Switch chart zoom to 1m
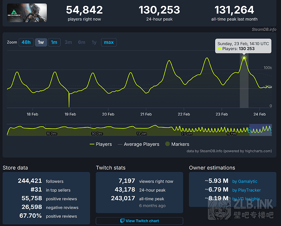This screenshot has width=281, height=226. click(x=54, y=42)
